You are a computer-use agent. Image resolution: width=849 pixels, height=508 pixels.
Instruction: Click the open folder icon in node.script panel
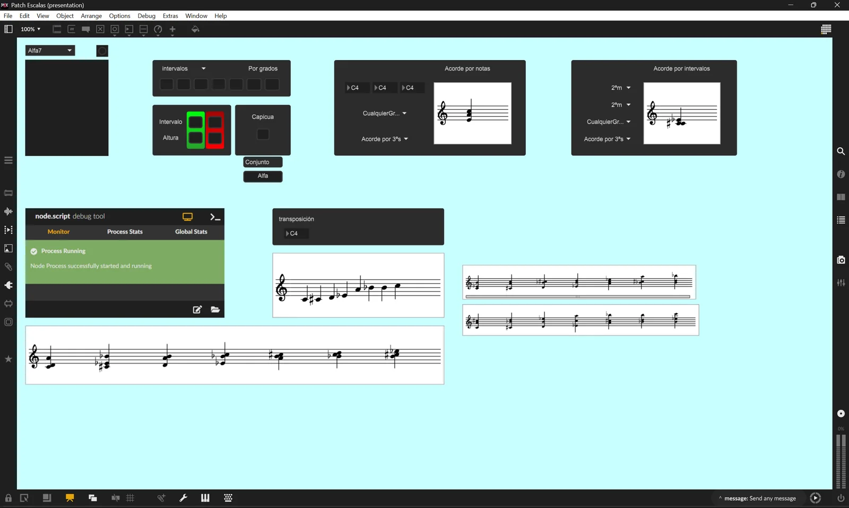coord(215,309)
